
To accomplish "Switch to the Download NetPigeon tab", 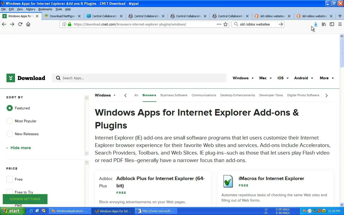I will 63,16.
